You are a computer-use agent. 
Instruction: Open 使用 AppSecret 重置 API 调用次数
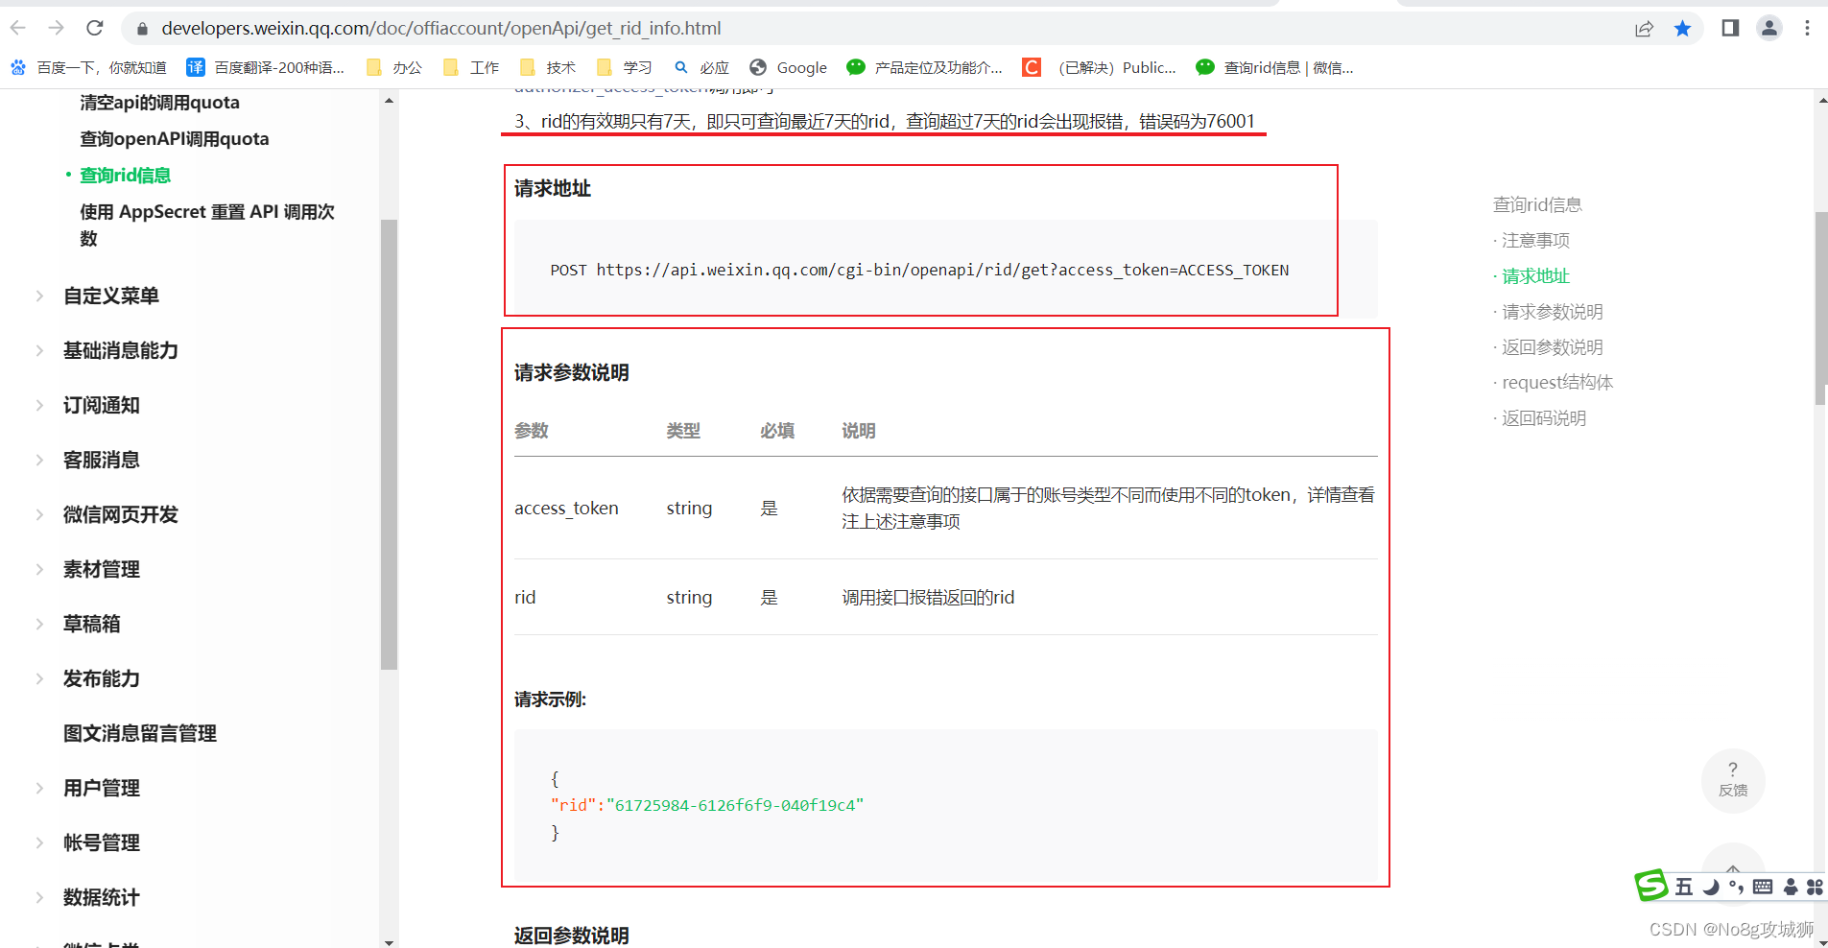(x=207, y=225)
